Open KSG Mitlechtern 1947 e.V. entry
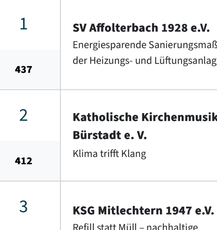 (x=144, y=211)
